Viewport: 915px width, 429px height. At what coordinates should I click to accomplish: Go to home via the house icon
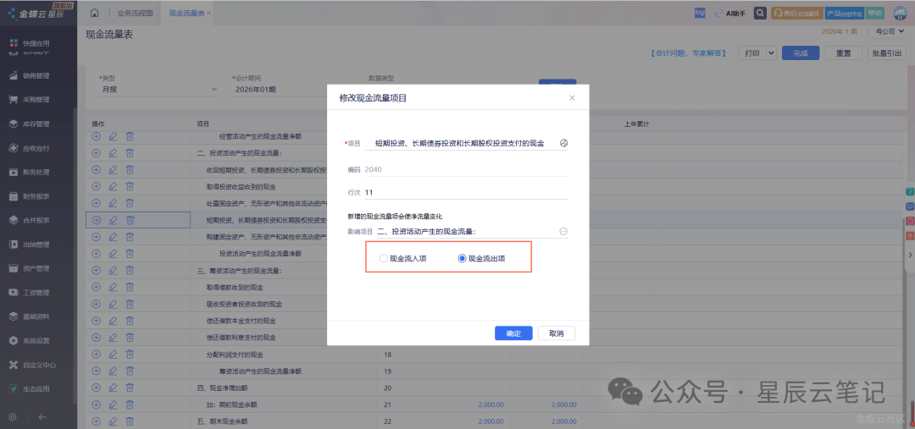95,14
